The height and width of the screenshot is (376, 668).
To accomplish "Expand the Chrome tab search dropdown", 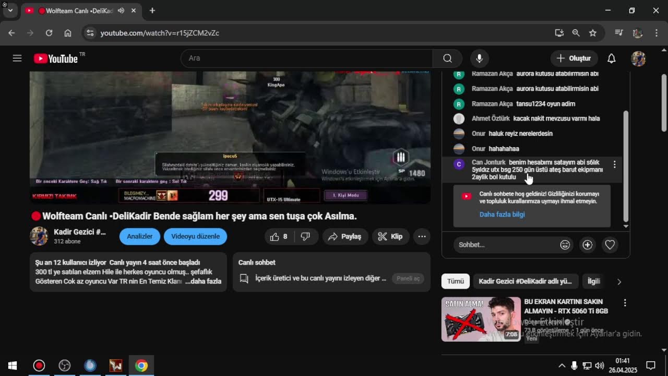I will 10,10.
